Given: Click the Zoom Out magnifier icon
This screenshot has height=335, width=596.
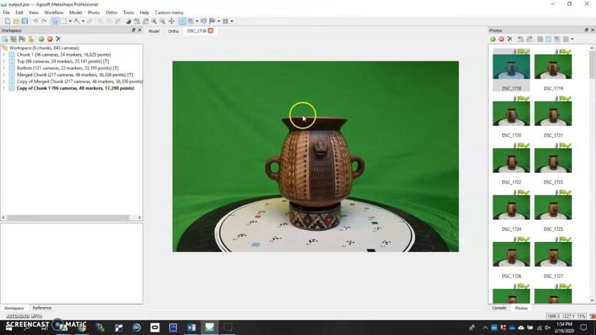Looking at the screenshot, I should 162,22.
